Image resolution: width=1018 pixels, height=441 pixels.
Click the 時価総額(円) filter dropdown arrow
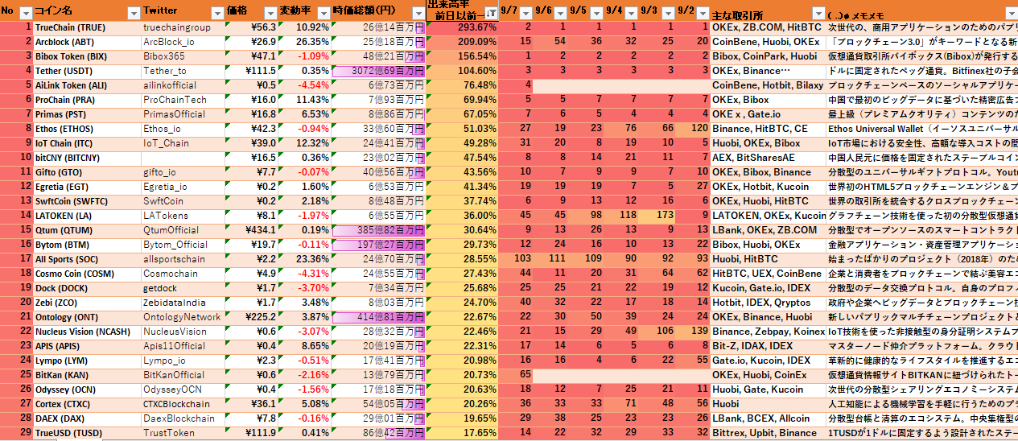(416, 13)
